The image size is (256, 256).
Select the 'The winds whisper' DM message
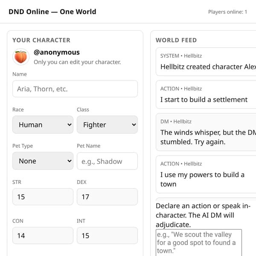206,132
